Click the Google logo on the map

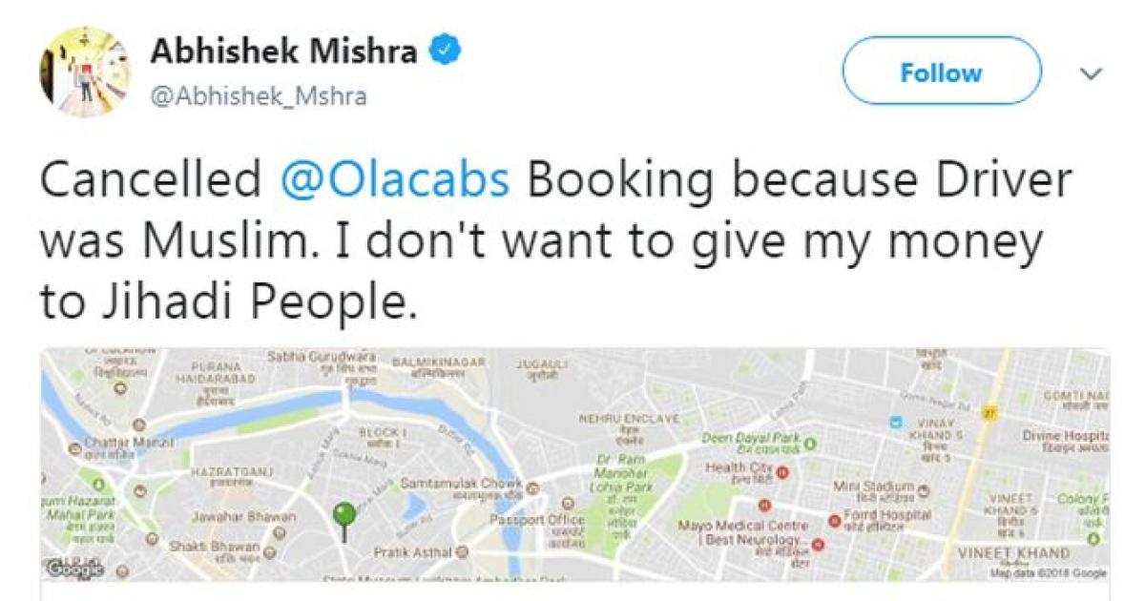coord(73,569)
